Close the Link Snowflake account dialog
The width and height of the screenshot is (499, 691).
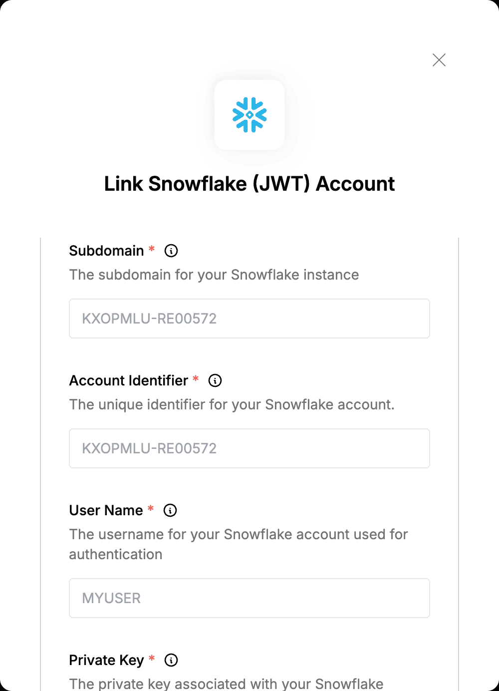click(x=439, y=60)
